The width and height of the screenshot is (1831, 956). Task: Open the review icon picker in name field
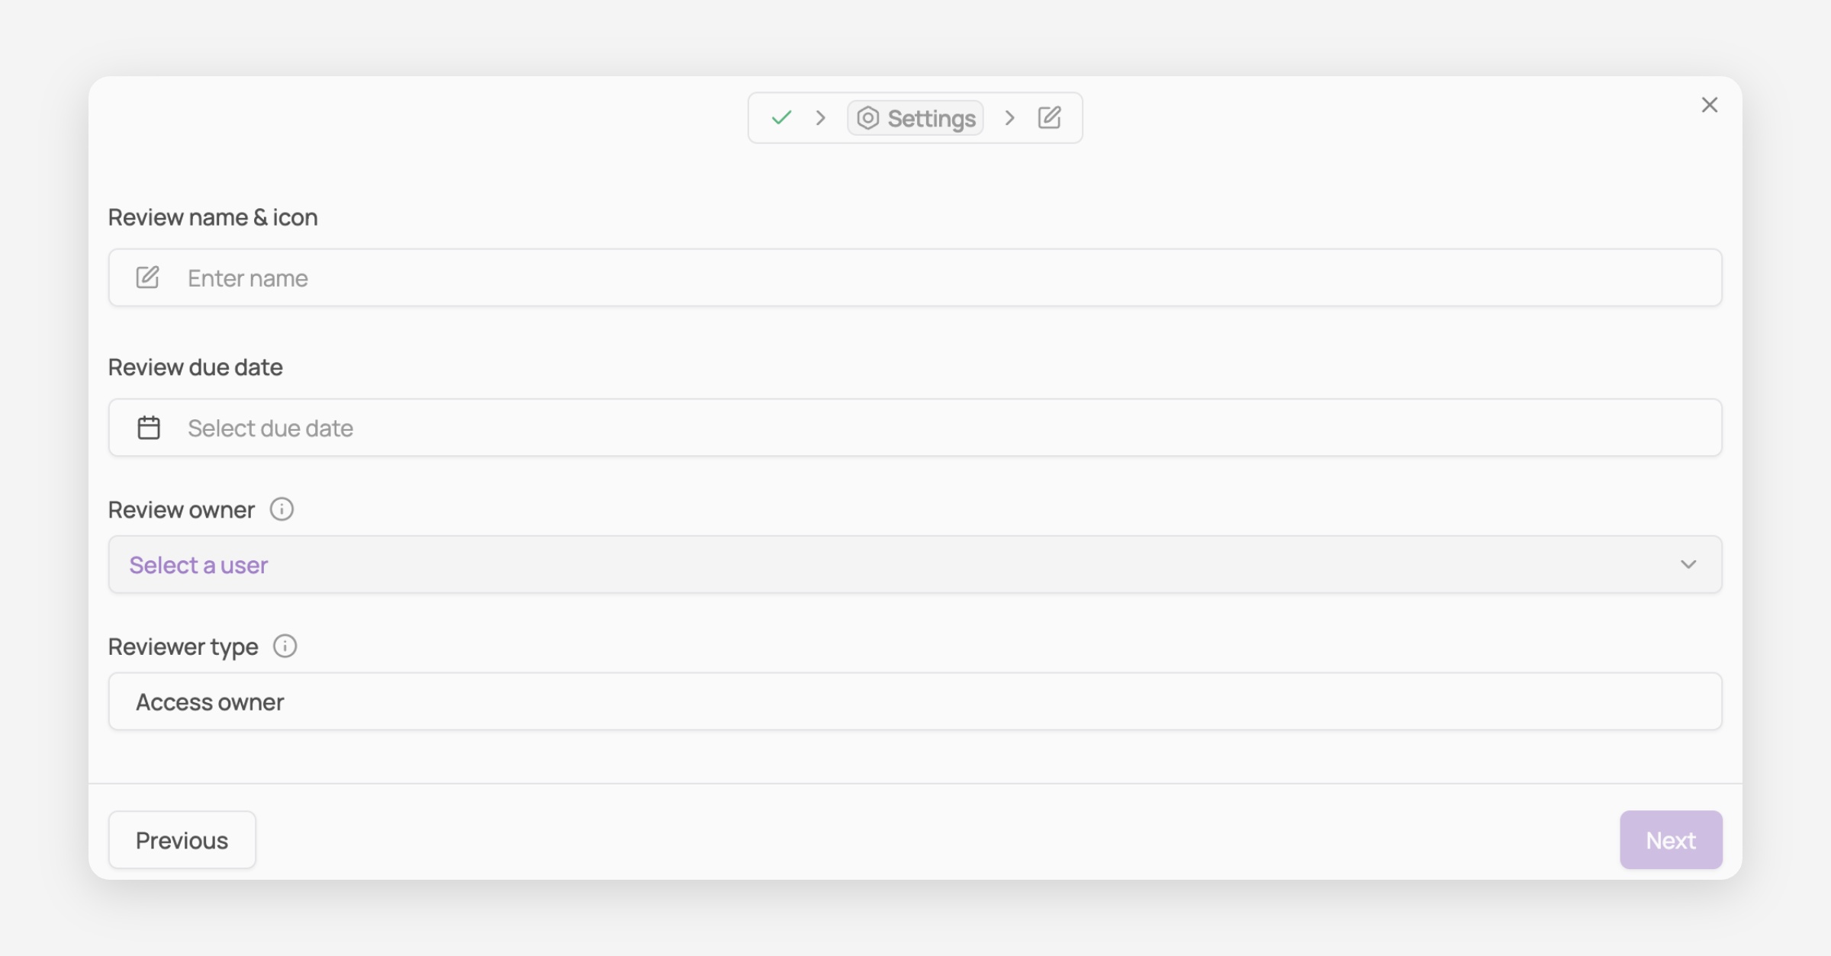148,277
